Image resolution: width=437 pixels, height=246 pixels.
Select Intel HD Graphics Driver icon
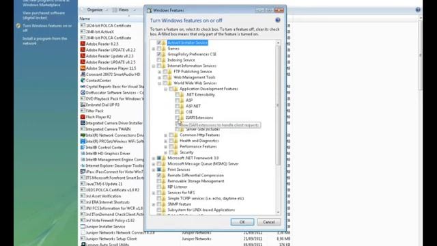coord(83,153)
